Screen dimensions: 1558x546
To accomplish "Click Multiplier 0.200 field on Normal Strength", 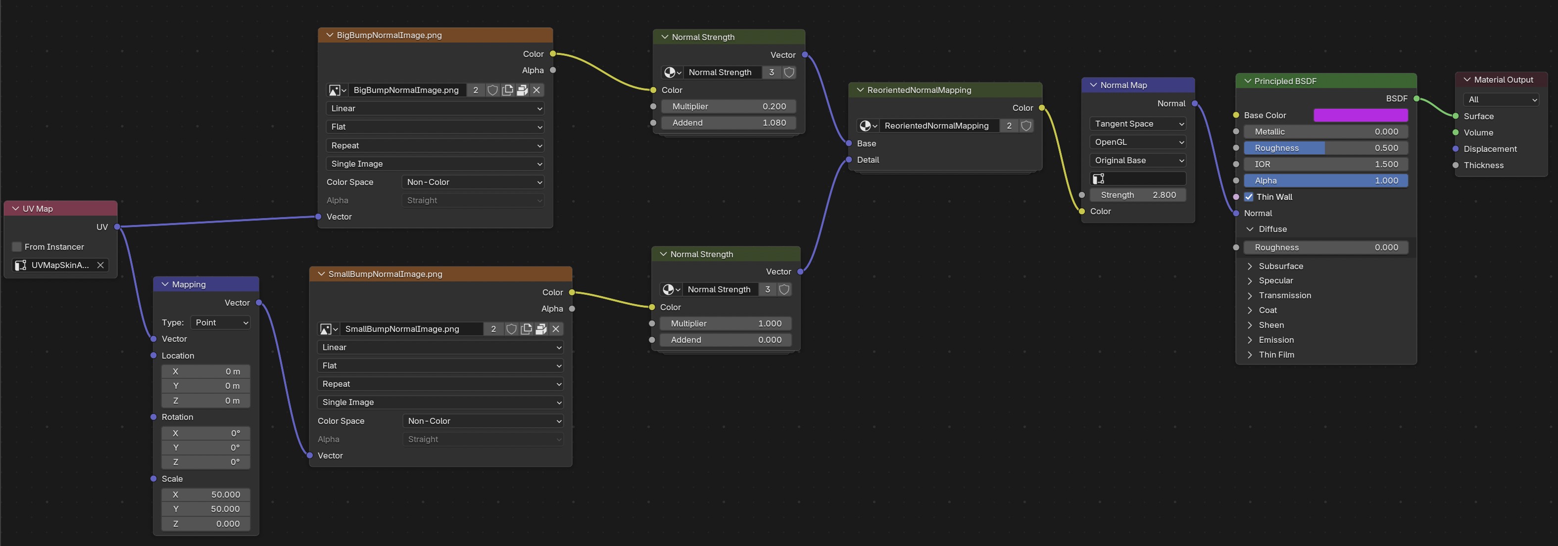I will 729,106.
